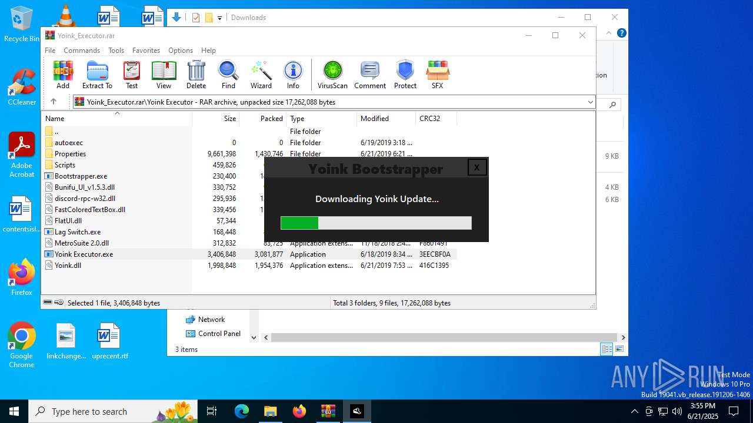Click the Comment toolbar icon
The width and height of the screenshot is (753, 423).
click(370, 75)
